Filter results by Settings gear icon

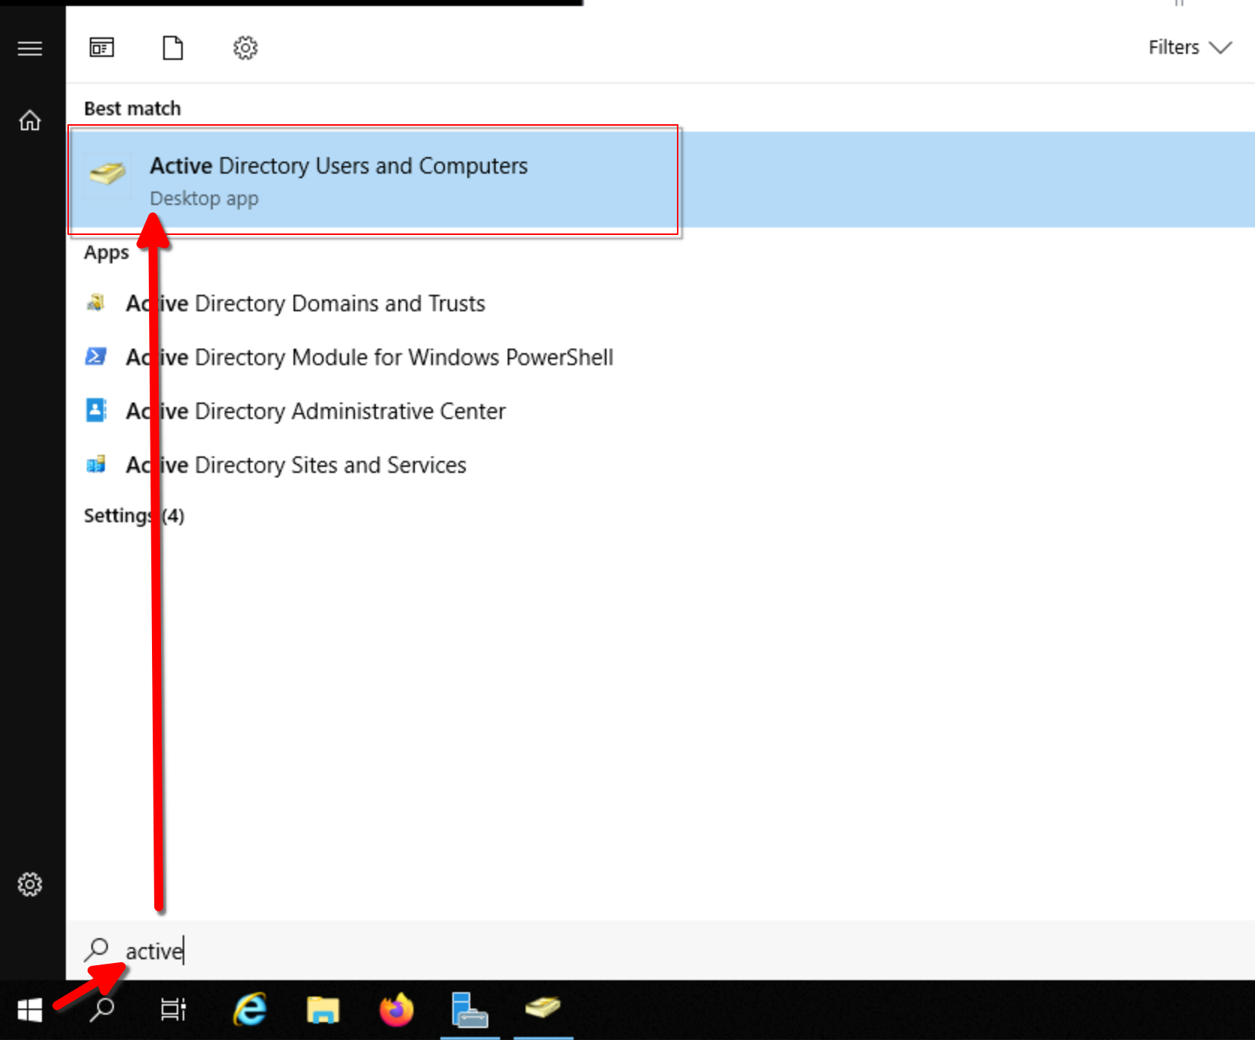pos(245,48)
